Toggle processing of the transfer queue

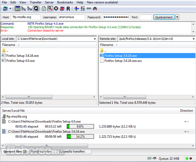tap(50, 9)
